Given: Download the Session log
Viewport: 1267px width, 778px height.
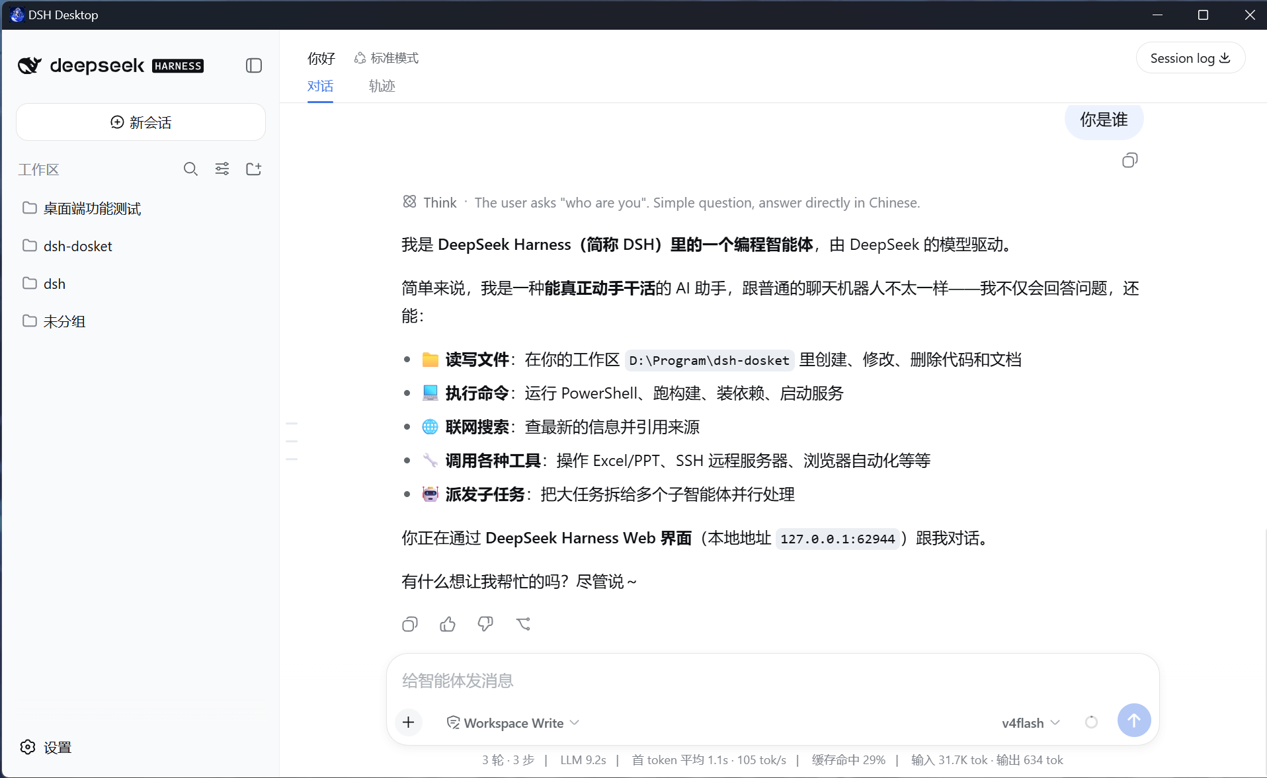Looking at the screenshot, I should click(x=1190, y=58).
